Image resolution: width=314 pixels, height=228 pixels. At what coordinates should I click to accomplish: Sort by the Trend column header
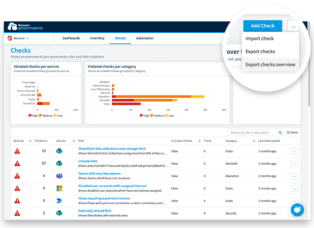pos(207,141)
